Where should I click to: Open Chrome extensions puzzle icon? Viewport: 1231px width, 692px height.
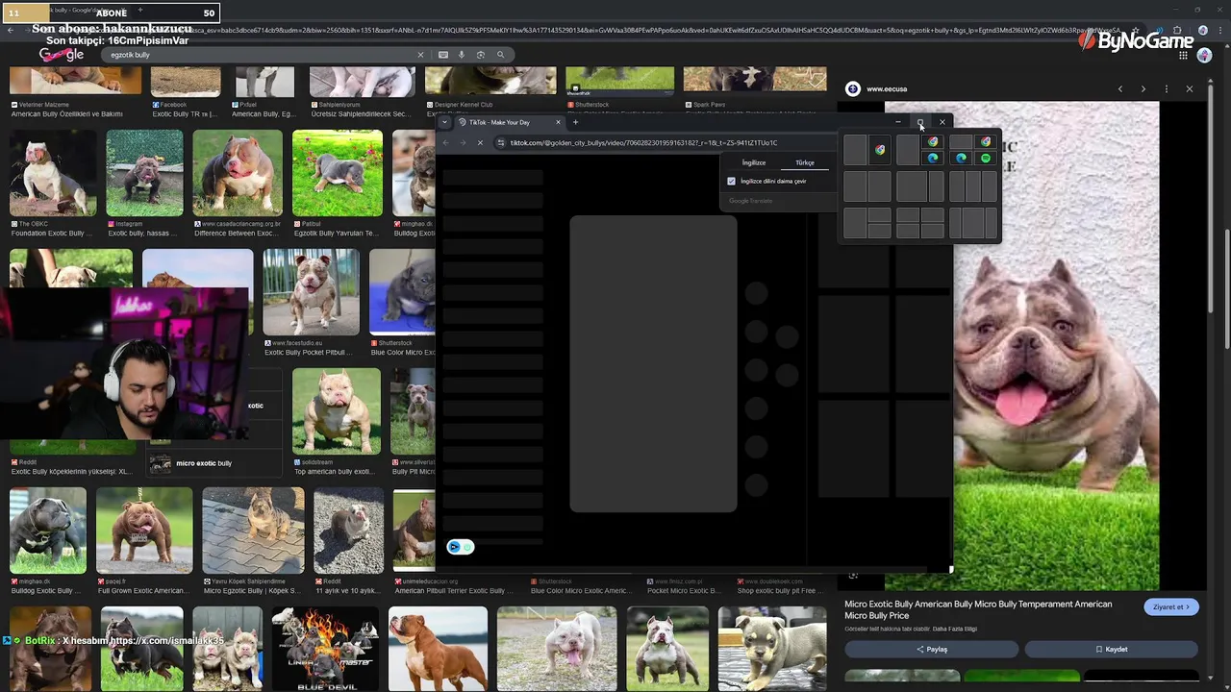(x=1177, y=31)
